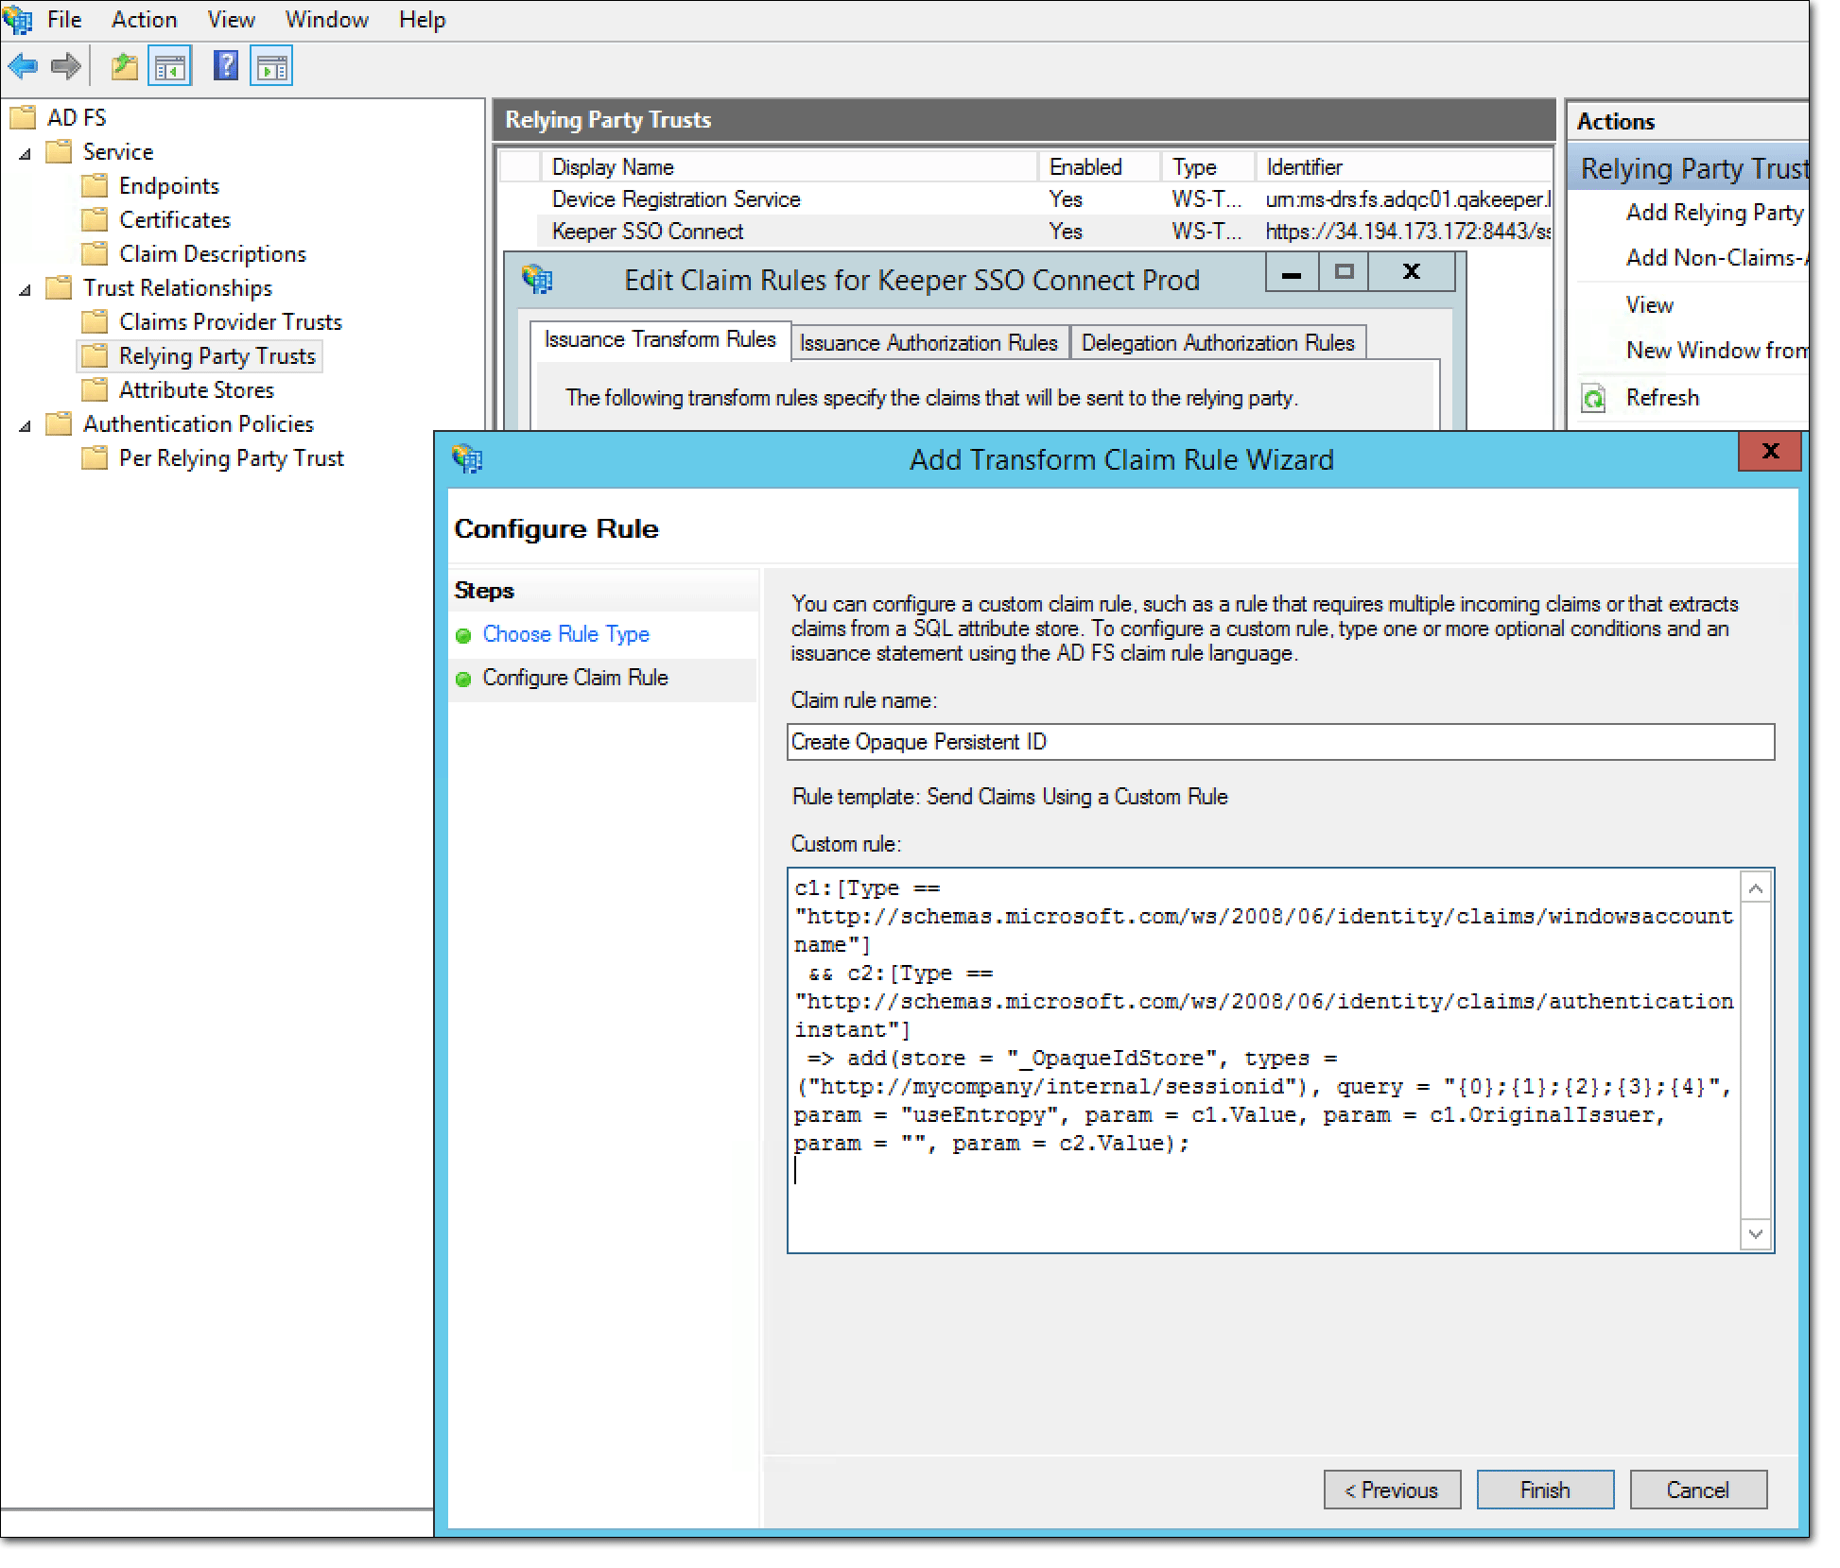Select the Relying Party Trusts folder icon
Image resolution: width=1840 pixels, height=1568 pixels.
(x=96, y=355)
